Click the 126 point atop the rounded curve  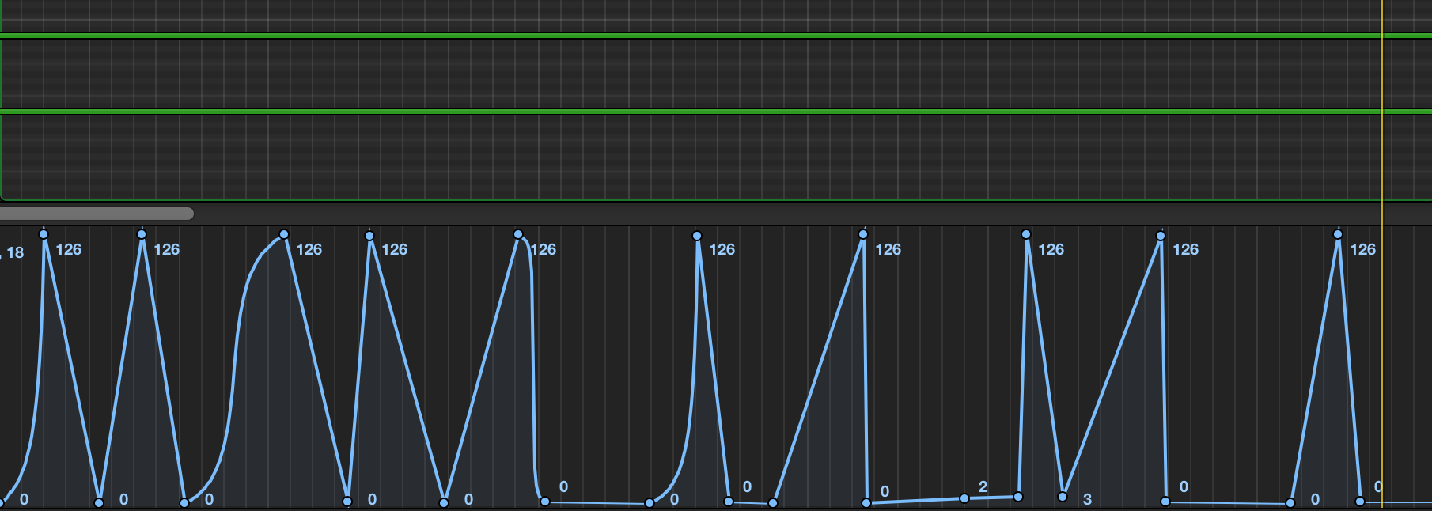(x=284, y=234)
